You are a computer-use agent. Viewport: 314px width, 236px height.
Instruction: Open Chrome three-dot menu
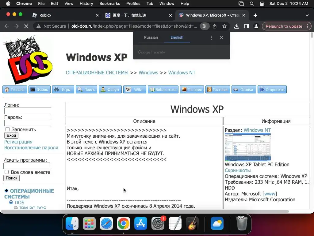coord(307,26)
